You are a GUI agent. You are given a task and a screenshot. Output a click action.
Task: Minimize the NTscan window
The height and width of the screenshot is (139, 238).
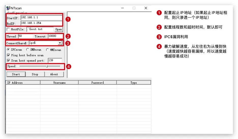(123, 8)
